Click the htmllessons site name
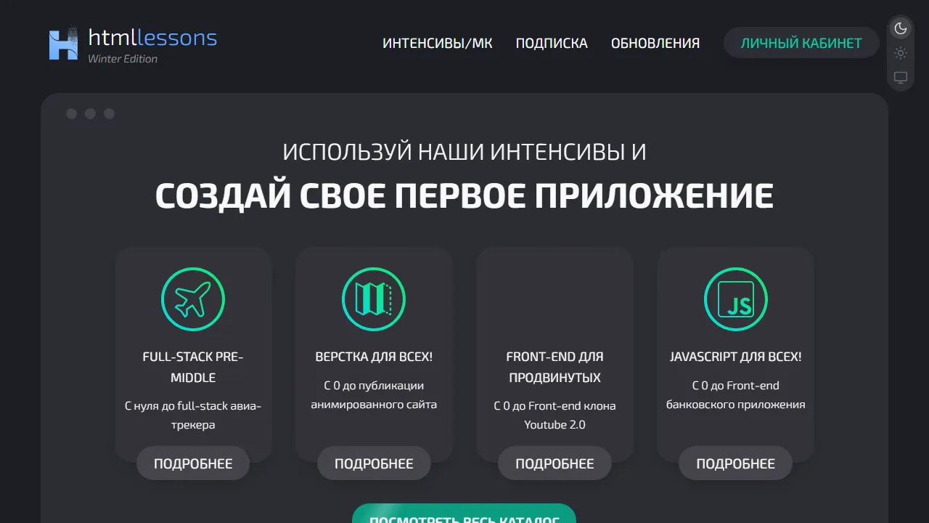The width and height of the screenshot is (929, 523). click(x=152, y=38)
